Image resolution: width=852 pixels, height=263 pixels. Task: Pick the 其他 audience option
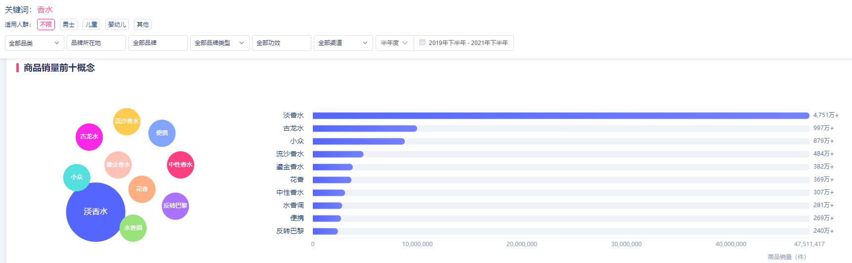[x=143, y=25]
